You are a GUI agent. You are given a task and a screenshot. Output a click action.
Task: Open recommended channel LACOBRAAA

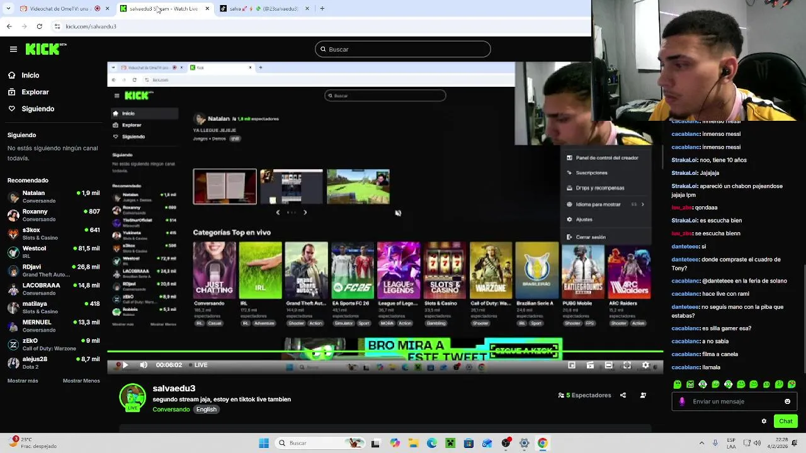(x=54, y=289)
